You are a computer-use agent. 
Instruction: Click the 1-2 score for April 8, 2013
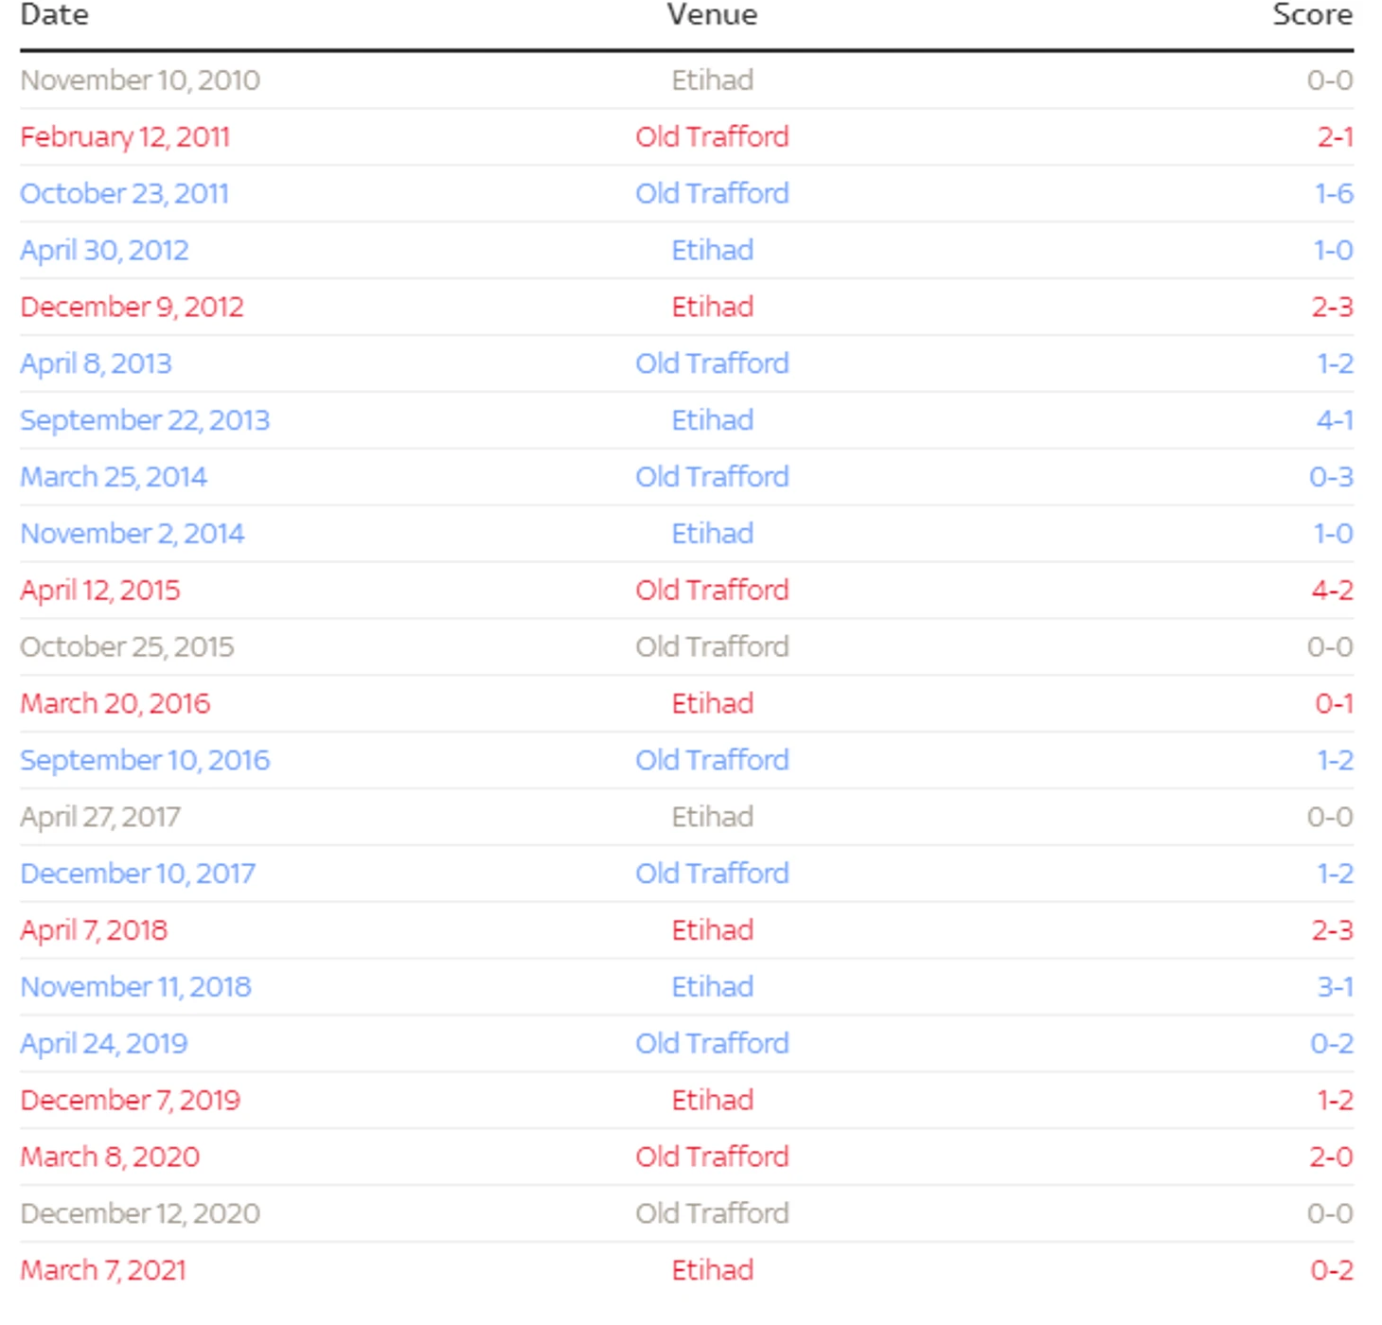1335,364
